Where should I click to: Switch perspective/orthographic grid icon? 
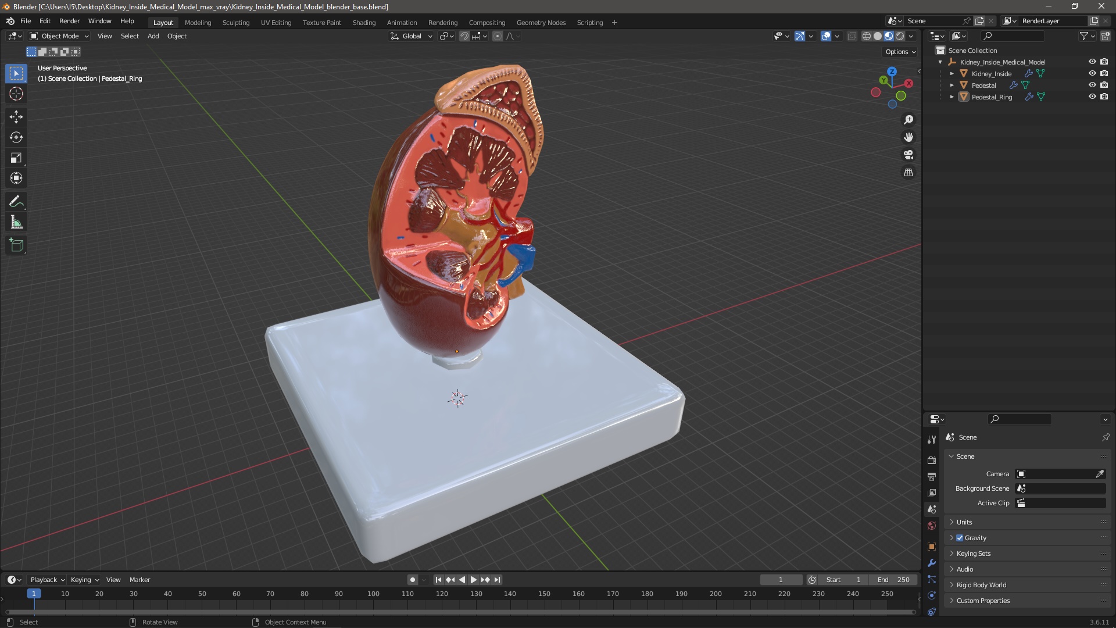click(x=908, y=172)
